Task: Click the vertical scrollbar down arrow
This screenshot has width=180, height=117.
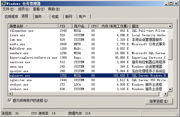Action: (x=170, y=89)
